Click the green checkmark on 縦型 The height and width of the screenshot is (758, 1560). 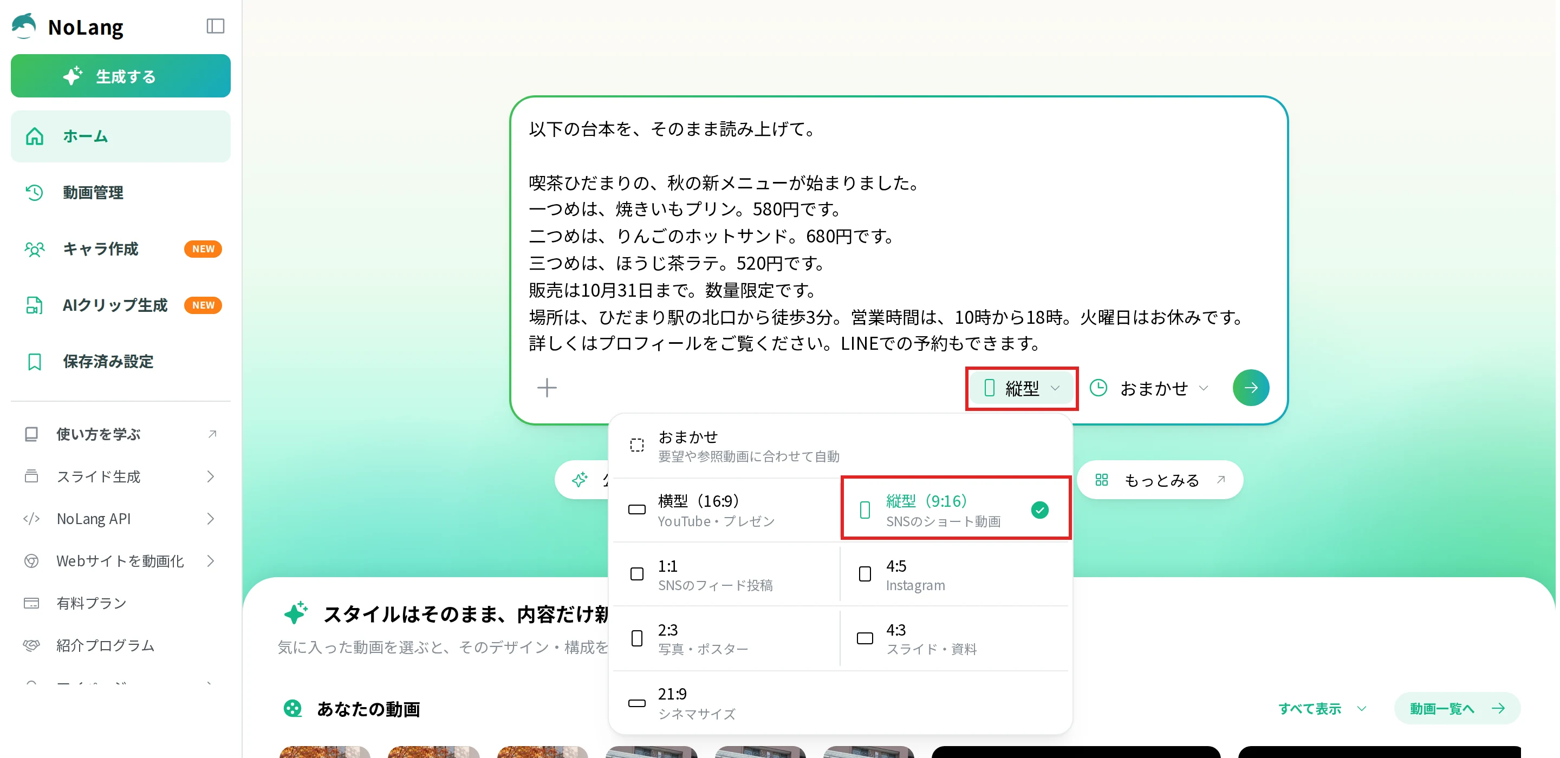1040,510
